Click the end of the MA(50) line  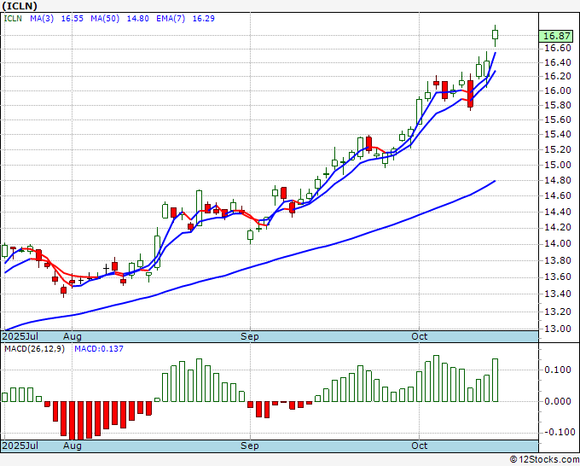495,181
